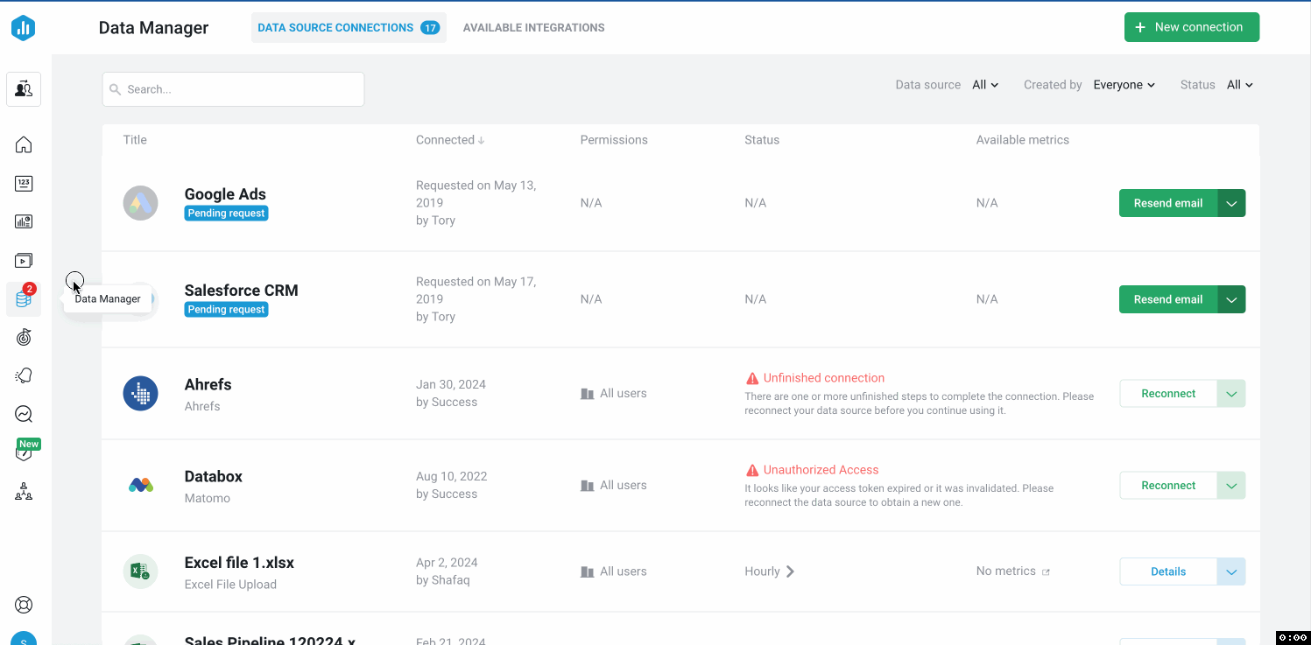Click the help lifebuoy icon
This screenshot has height=645, width=1311.
[24, 605]
